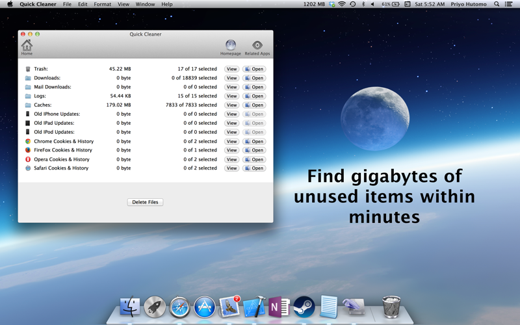Open Steam from the Dock
520x325 pixels.
coord(304,307)
